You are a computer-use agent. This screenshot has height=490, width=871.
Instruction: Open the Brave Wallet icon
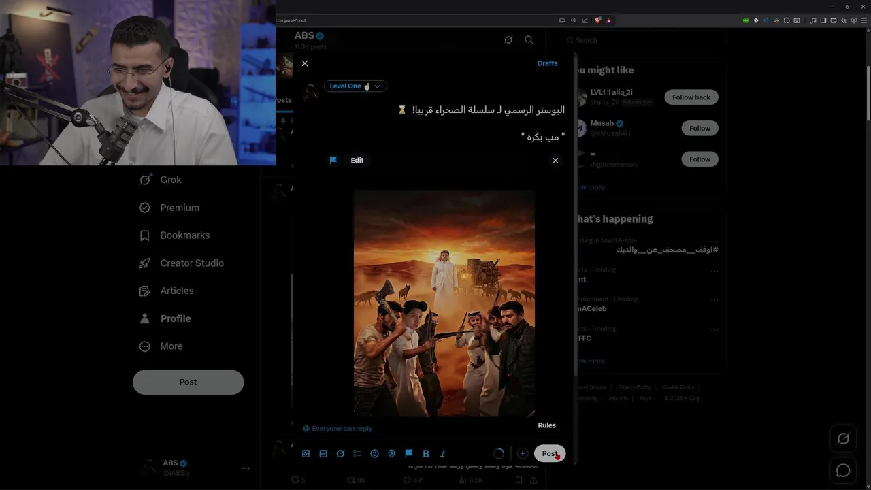(834, 20)
